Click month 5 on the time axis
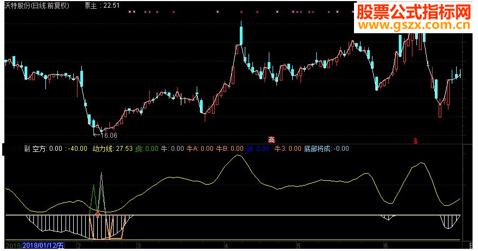 click(x=298, y=246)
